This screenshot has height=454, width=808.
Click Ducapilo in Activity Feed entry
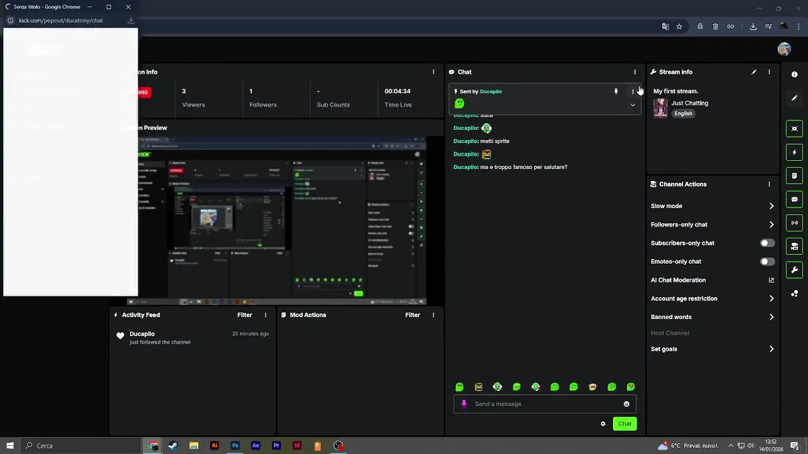pos(142,334)
